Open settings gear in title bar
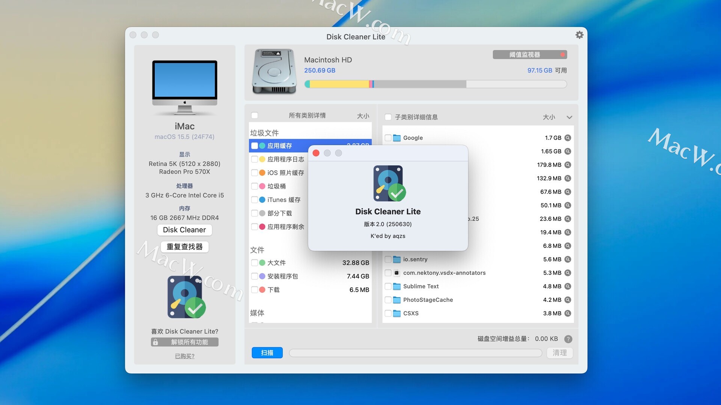Screen dimensions: 721x405 click(579, 35)
